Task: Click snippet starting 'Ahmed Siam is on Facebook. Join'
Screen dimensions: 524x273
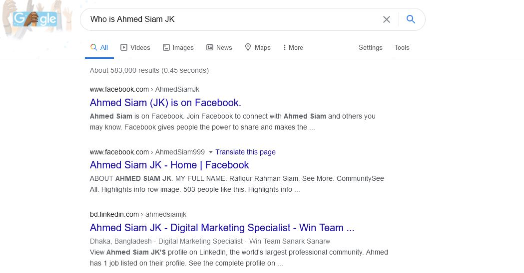Action: [x=233, y=122]
